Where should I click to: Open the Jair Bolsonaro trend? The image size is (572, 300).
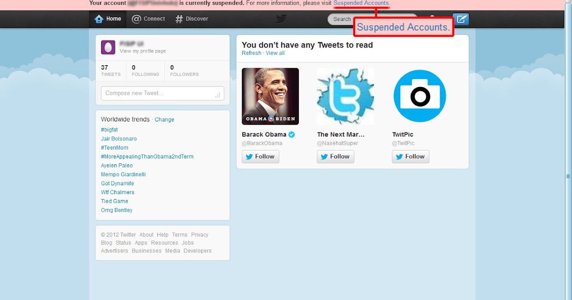119,139
